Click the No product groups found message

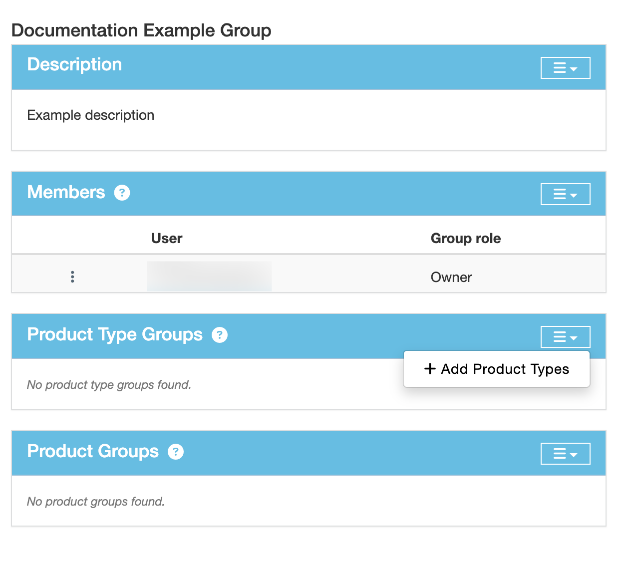point(96,502)
